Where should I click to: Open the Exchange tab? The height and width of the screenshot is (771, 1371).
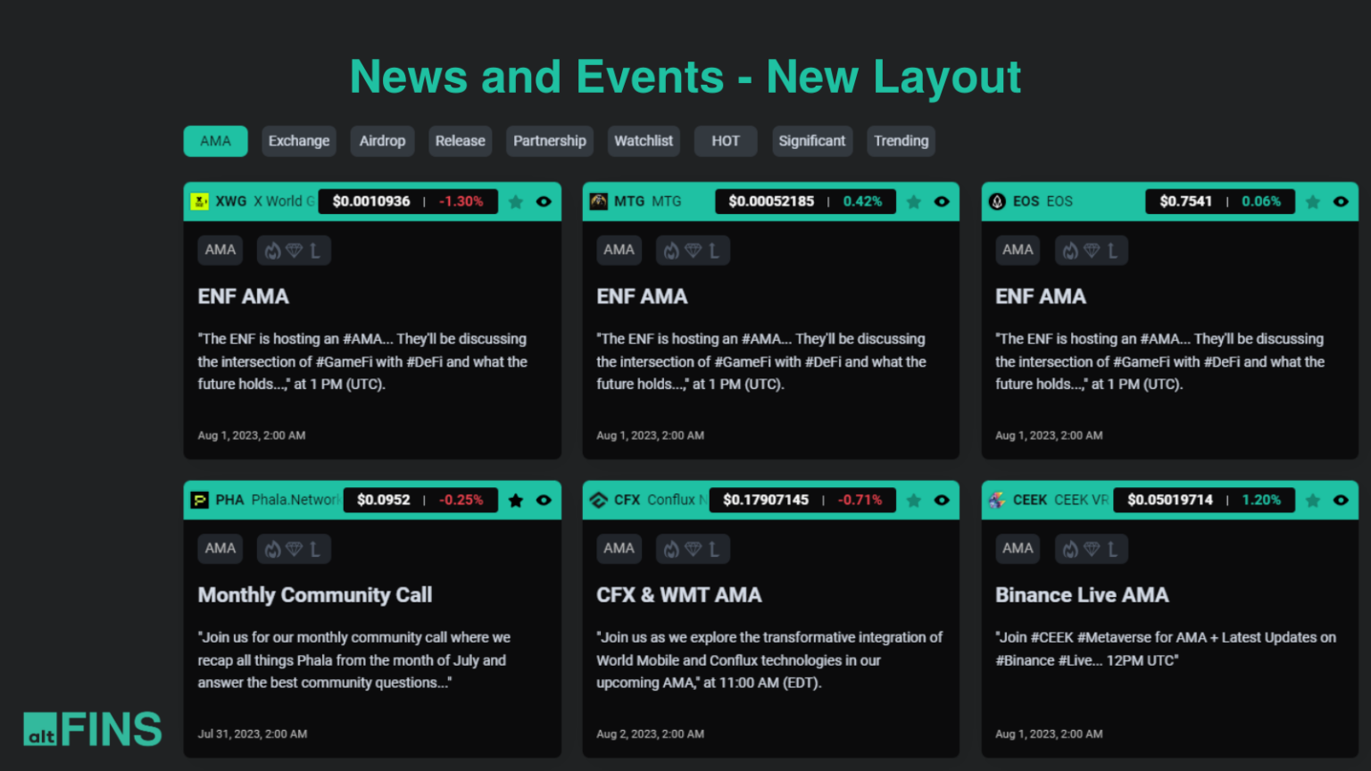click(299, 141)
